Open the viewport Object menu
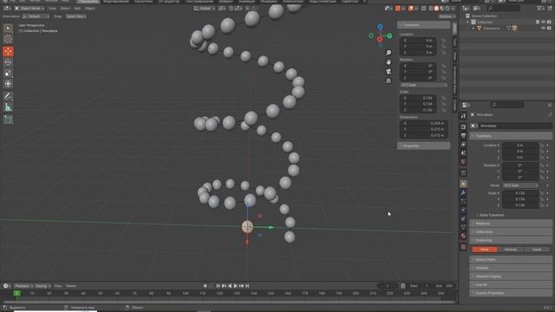 [x=89, y=8]
